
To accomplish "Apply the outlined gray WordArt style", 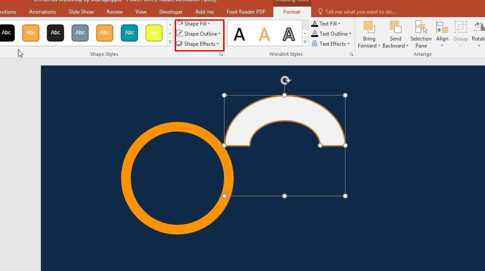I will tap(289, 34).
